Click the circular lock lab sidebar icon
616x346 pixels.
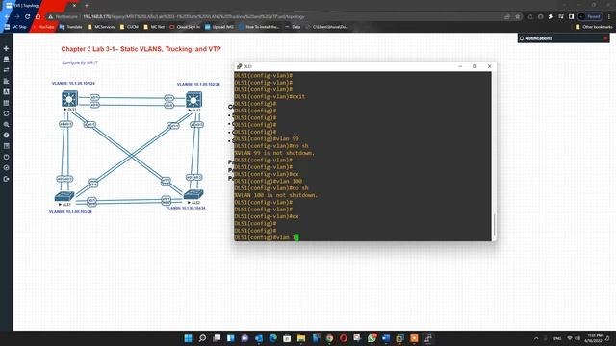[6, 167]
